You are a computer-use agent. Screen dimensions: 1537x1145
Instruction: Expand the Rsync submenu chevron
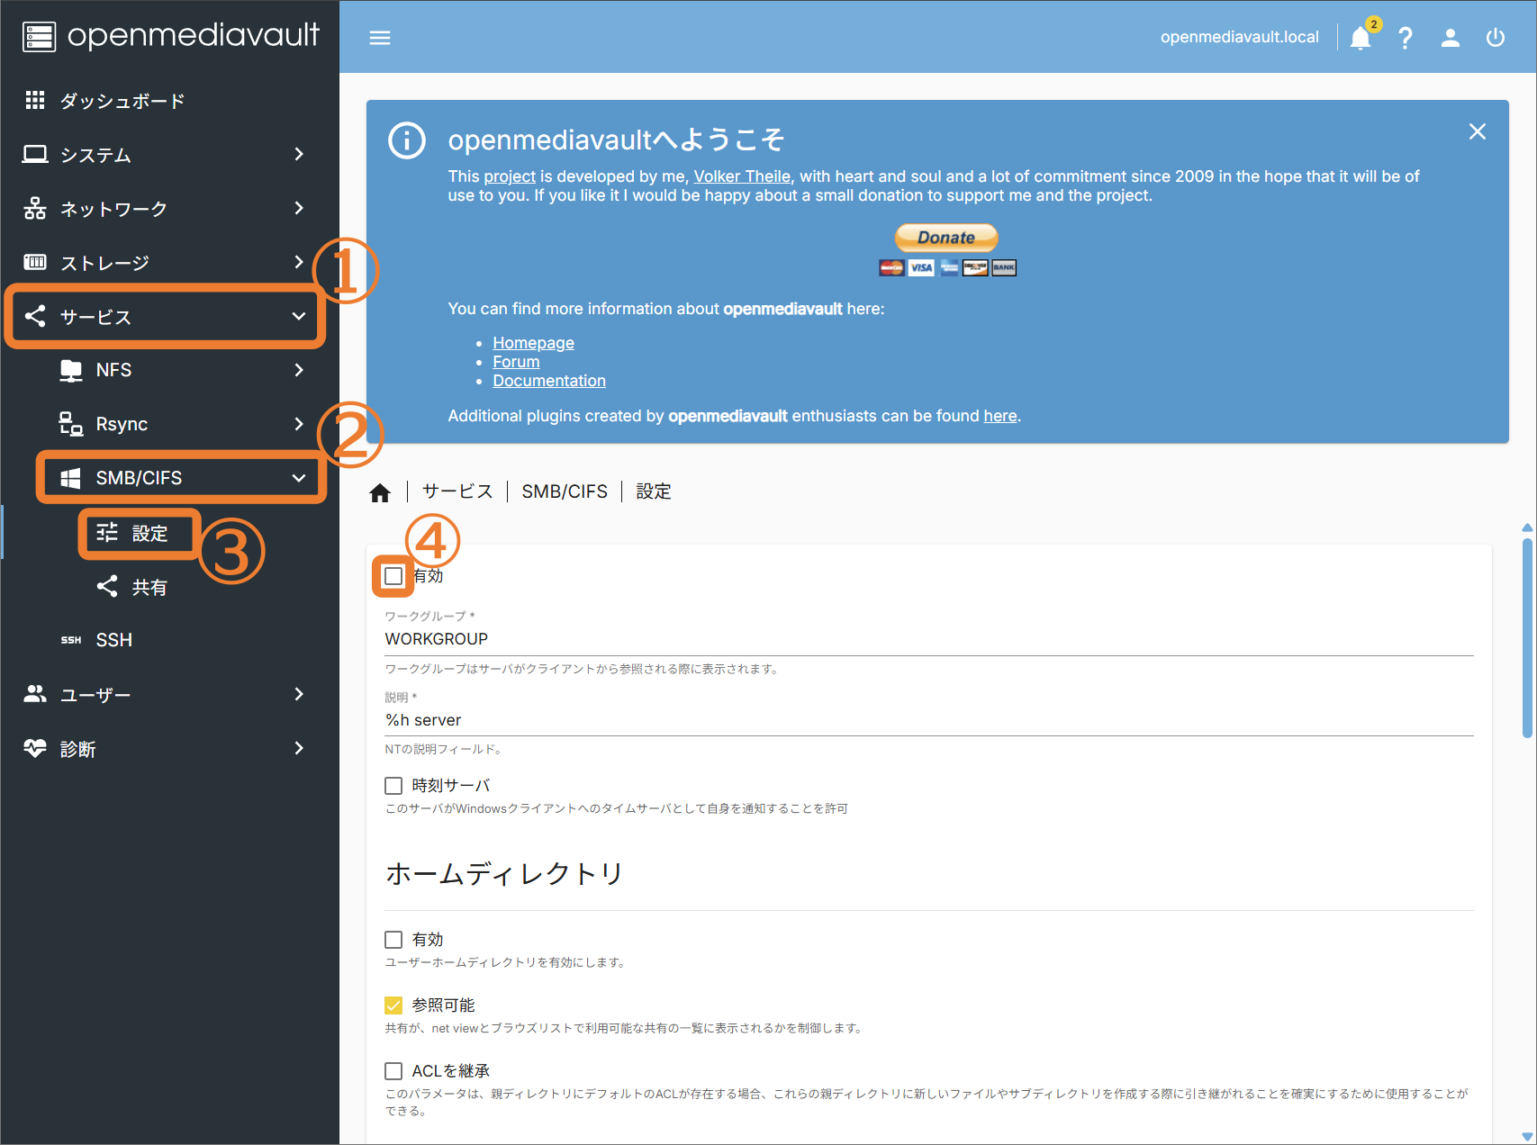point(299,424)
